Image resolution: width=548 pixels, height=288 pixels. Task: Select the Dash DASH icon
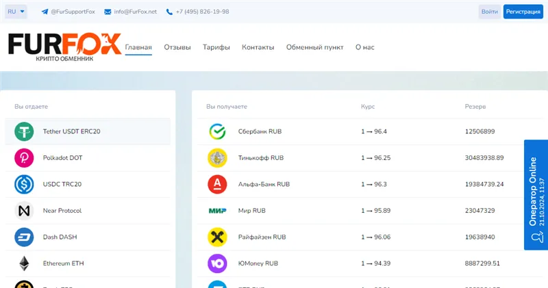[24, 237]
